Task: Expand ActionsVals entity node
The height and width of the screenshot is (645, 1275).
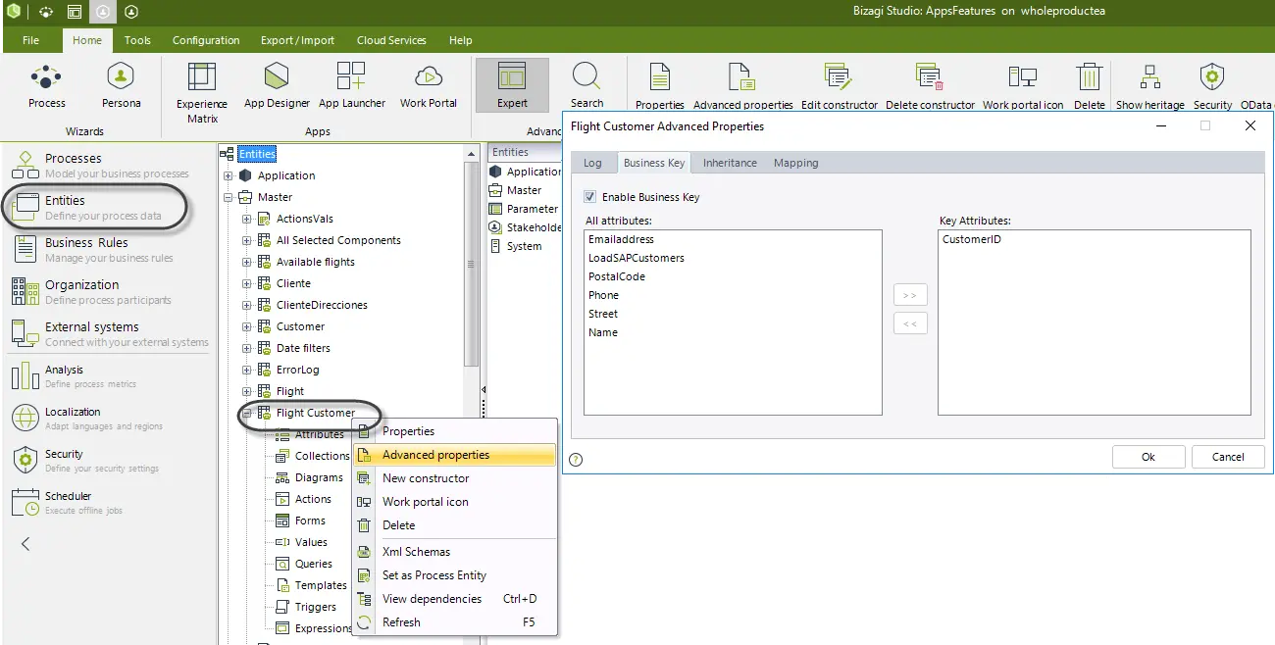Action: coord(247,220)
